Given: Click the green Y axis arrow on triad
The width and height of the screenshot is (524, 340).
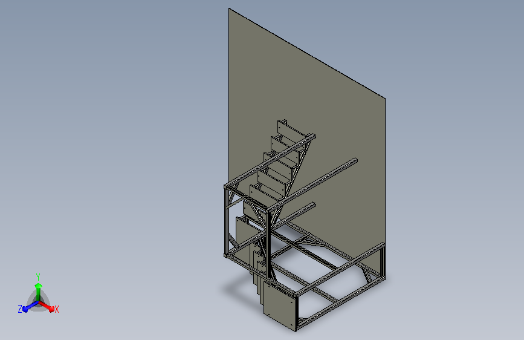Looking at the screenshot, I should point(39,292).
